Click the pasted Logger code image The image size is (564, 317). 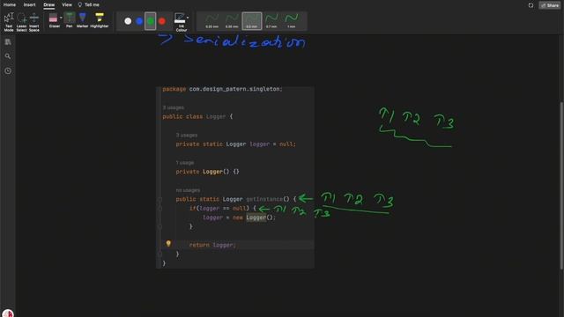[235, 177]
